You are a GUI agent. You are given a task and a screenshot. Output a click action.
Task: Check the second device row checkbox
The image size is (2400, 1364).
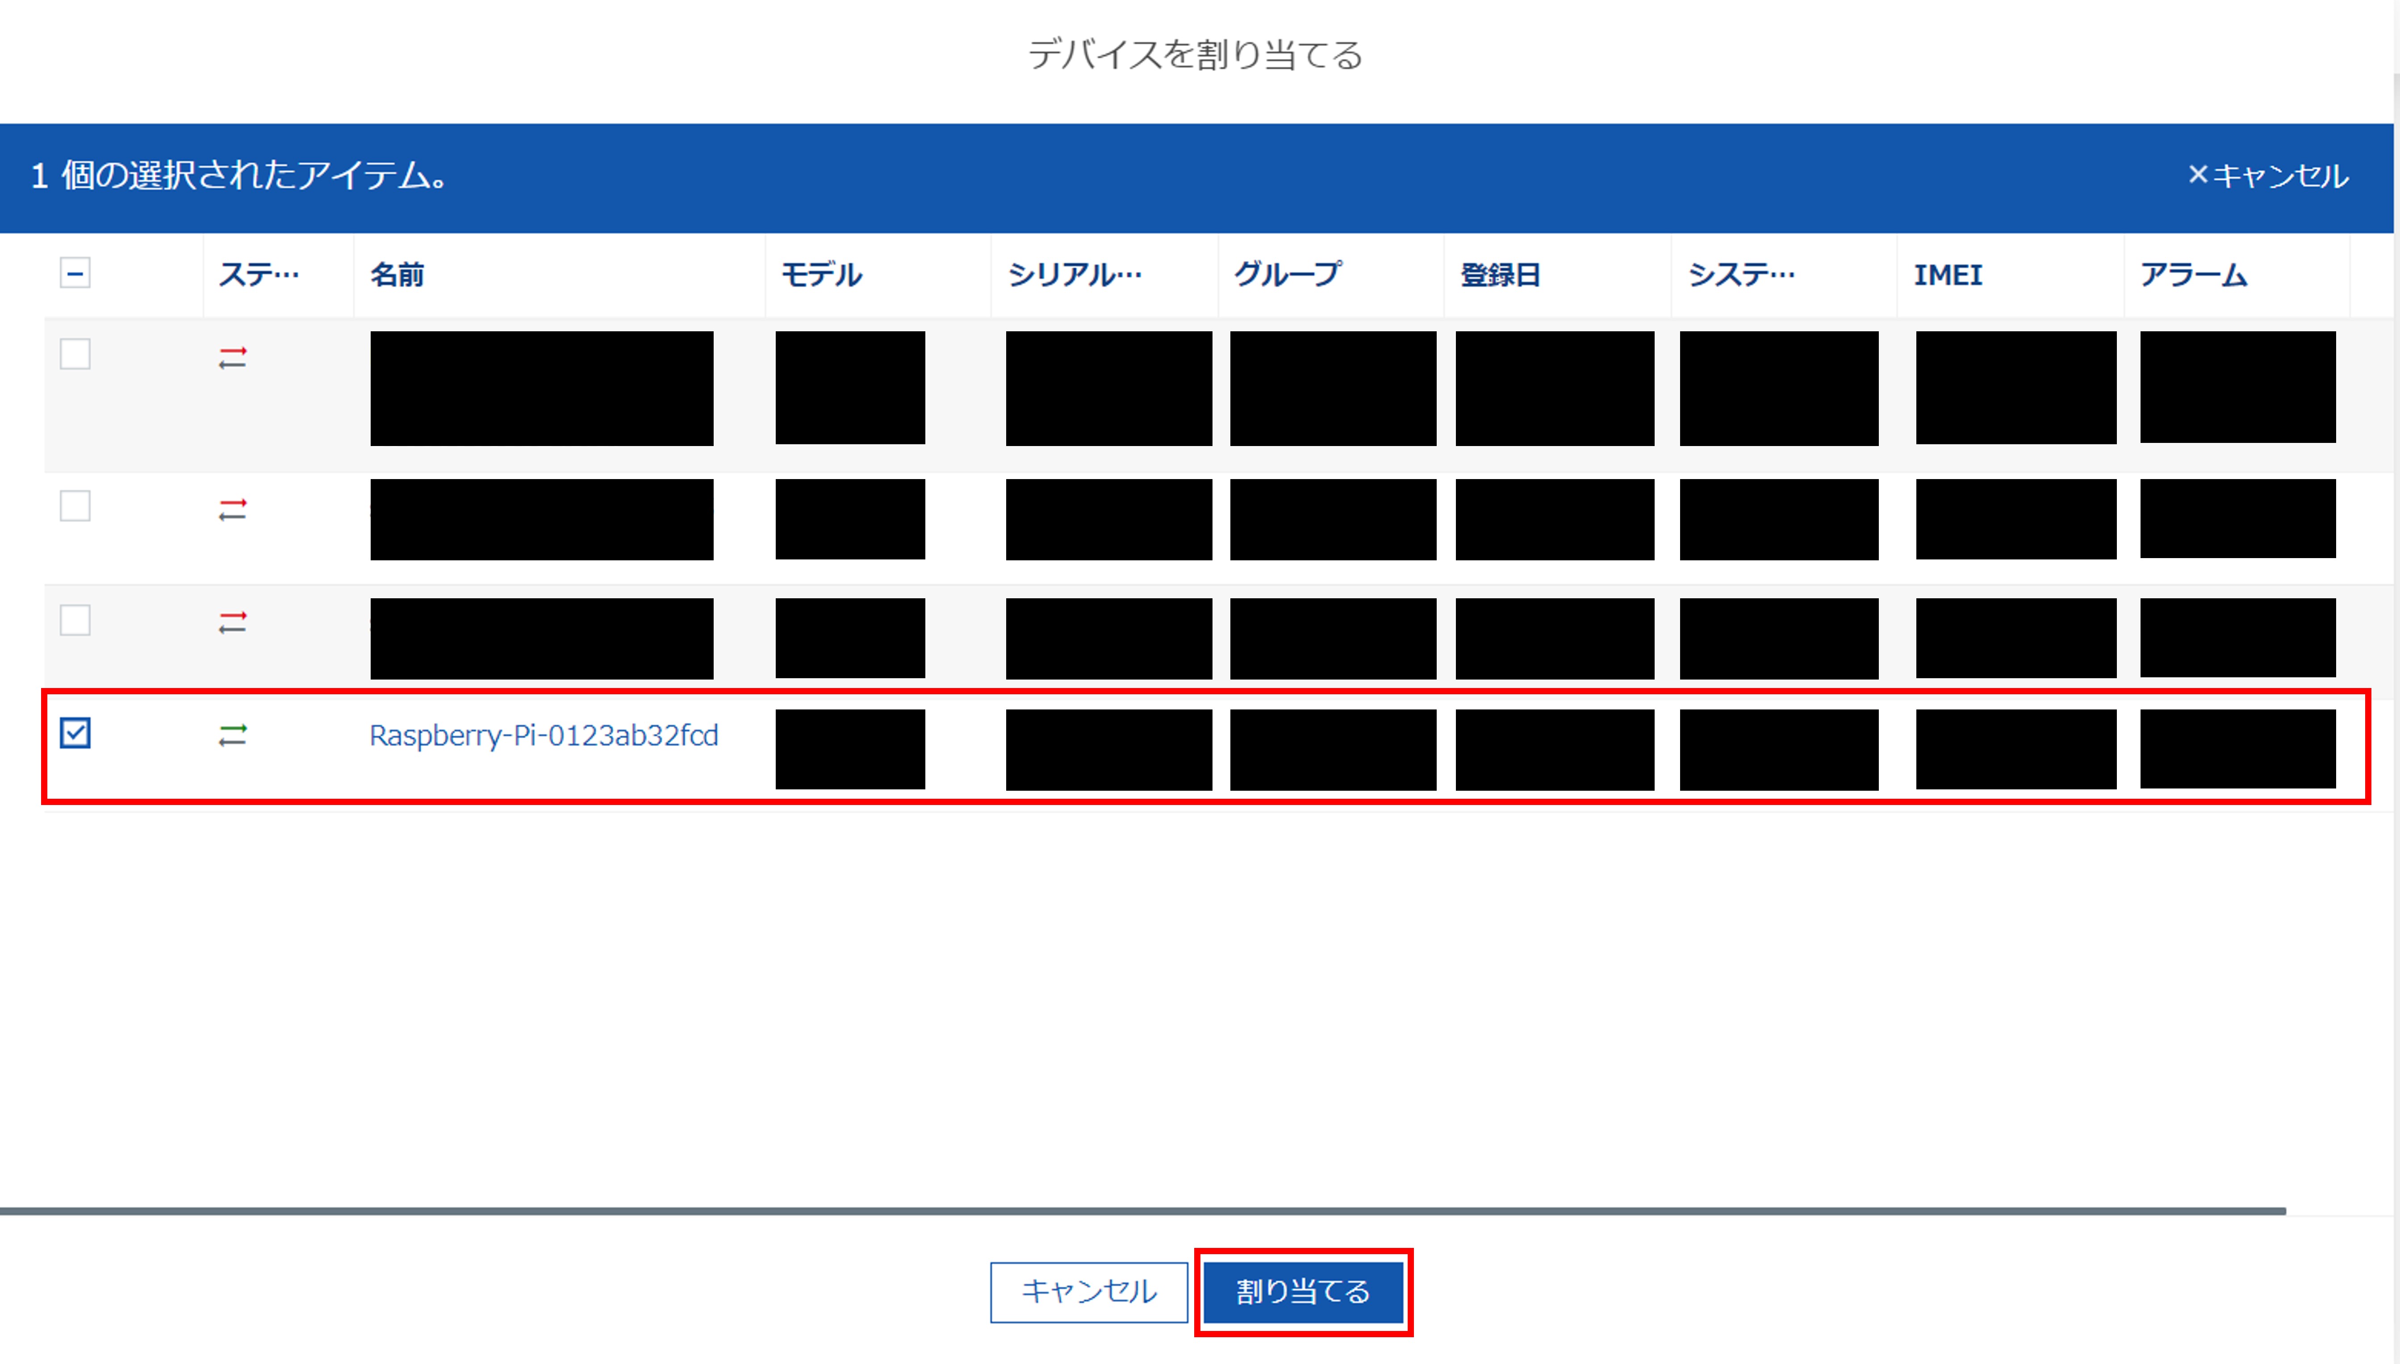coord(75,506)
